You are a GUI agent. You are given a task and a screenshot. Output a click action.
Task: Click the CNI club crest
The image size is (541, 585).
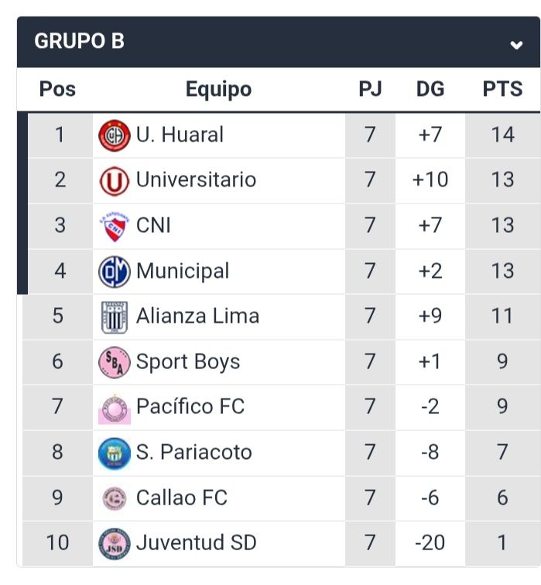pyautogui.click(x=115, y=226)
